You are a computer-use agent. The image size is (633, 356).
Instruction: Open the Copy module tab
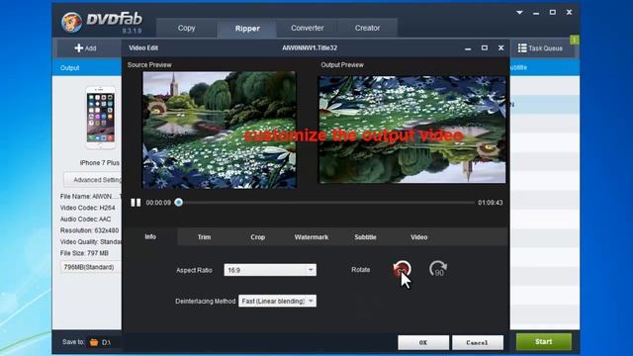point(187,29)
